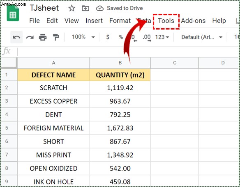Select the Paint format roller icon
240x187 pixels.
(x=56, y=37)
